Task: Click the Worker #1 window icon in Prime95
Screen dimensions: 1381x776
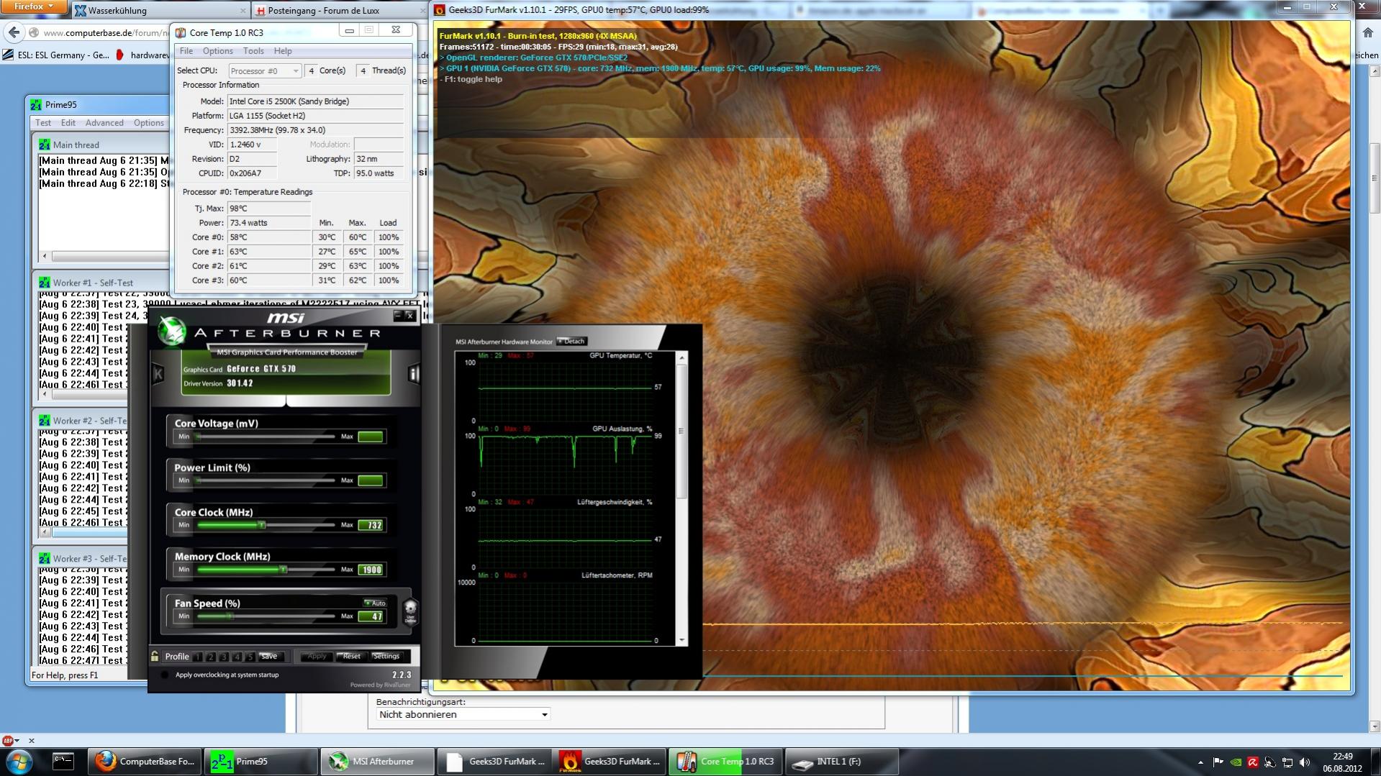Action: (x=45, y=283)
